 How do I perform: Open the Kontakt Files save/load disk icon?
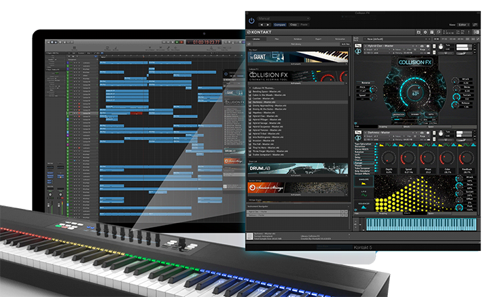coord(419,33)
